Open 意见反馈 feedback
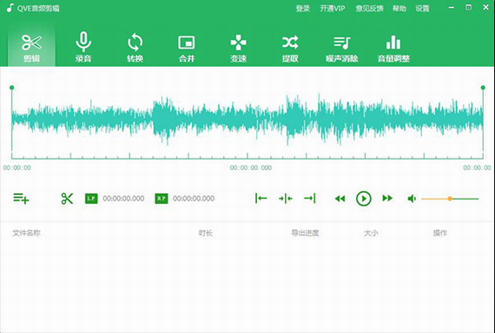 coord(369,9)
